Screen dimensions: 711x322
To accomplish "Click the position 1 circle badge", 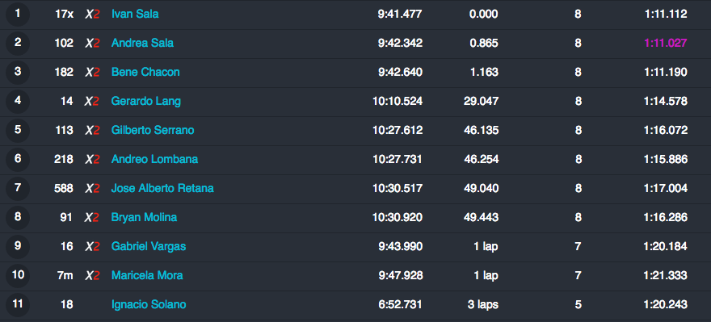I will [18, 14].
